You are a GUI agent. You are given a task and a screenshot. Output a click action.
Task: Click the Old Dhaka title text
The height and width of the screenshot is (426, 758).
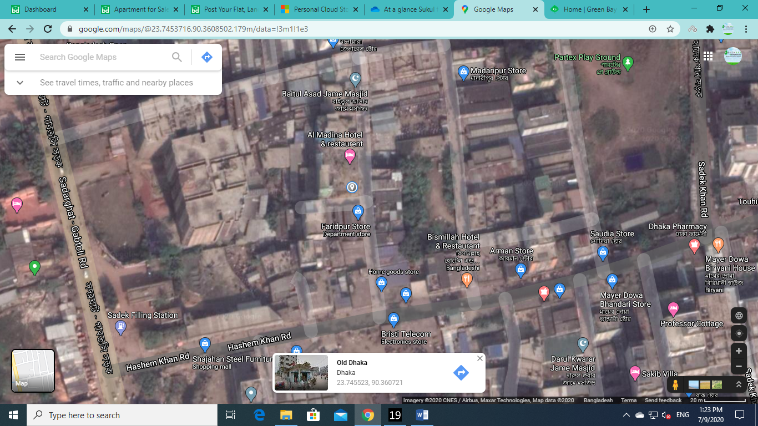click(x=352, y=363)
